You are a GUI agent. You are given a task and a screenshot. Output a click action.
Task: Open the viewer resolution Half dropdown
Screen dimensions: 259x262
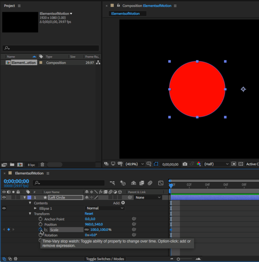tap(217, 164)
